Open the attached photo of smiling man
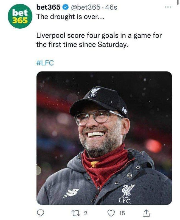The image size is (180, 220). (x=104, y=138)
